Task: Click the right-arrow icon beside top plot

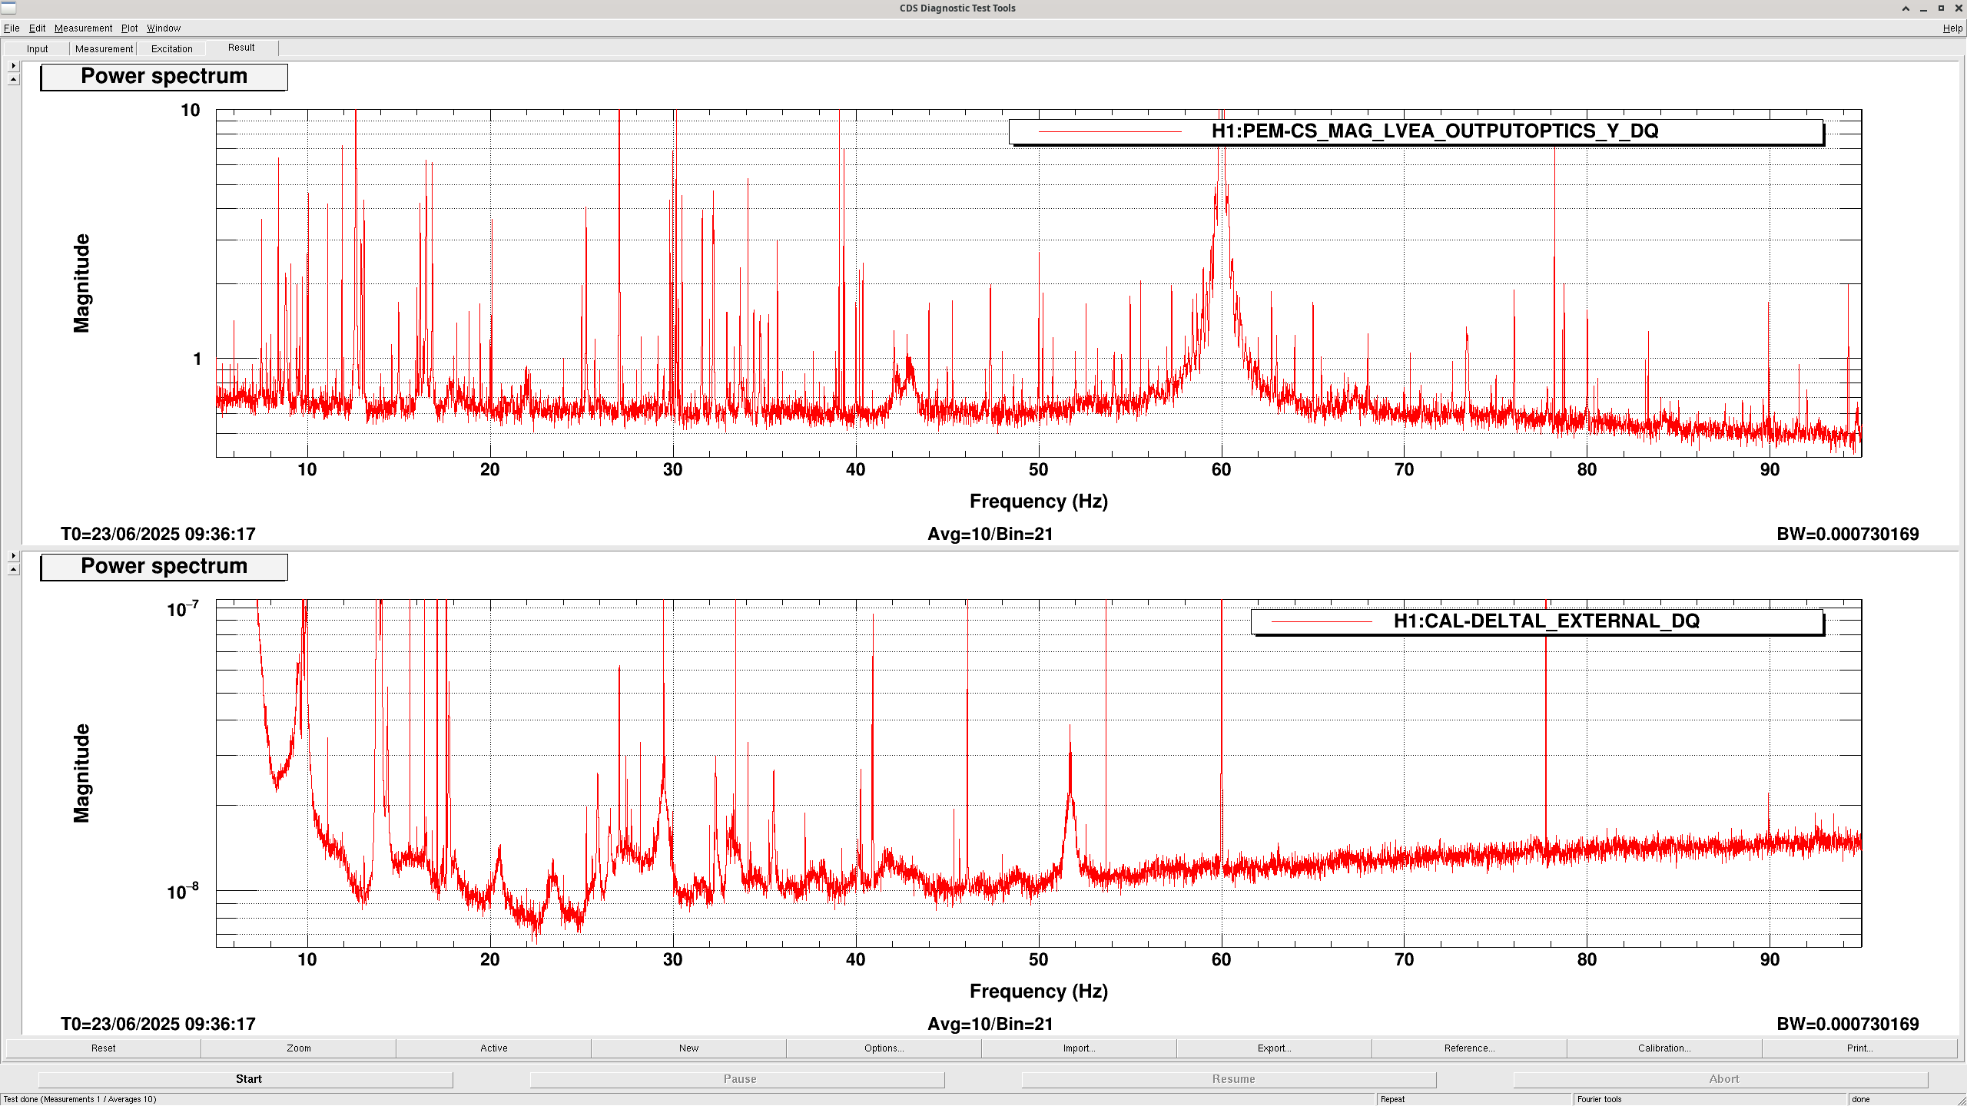Action: coord(13,66)
